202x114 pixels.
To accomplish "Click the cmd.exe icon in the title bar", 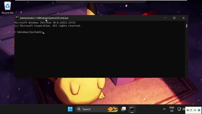I will point(17,18).
